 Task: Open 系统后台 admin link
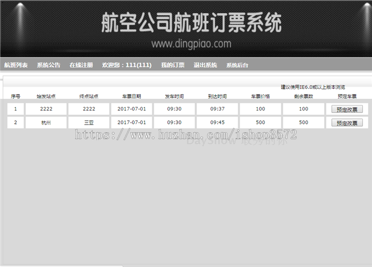click(237, 65)
